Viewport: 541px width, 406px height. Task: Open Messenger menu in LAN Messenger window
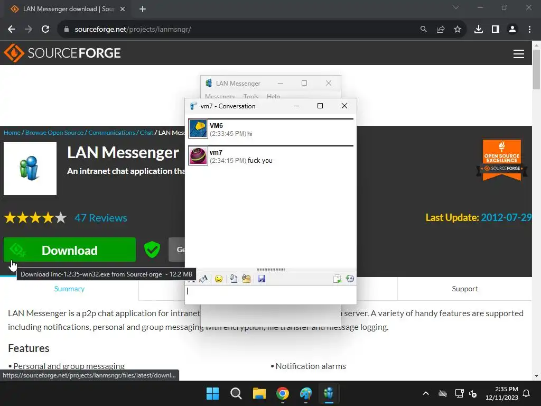[220, 96]
